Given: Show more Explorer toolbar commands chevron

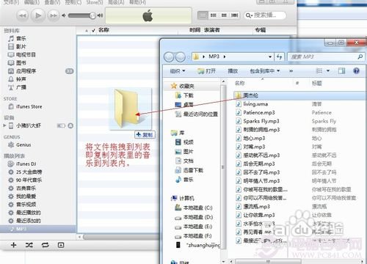Looking at the screenshot, I should [x=291, y=71].
